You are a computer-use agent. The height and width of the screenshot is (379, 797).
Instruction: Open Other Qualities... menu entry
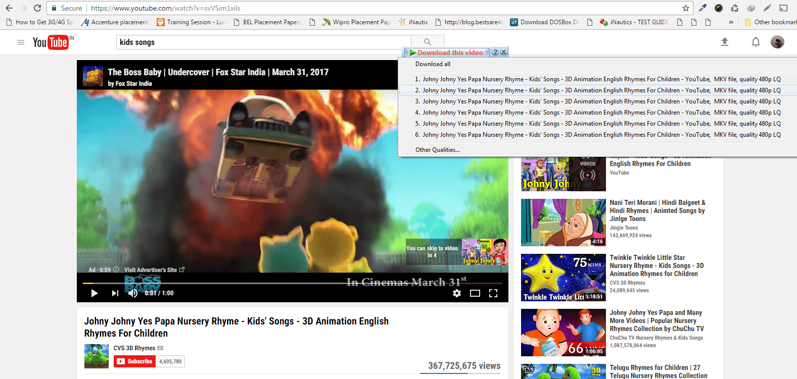tap(438, 150)
